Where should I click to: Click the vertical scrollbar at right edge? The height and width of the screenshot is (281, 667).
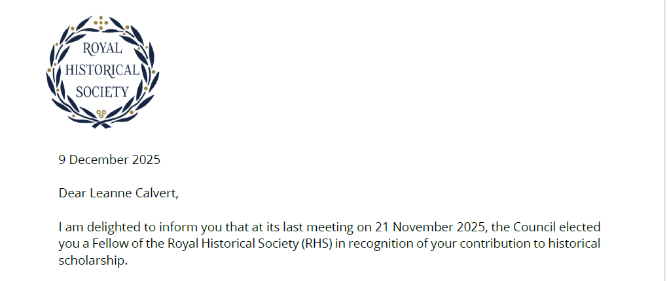pyautogui.click(x=664, y=140)
